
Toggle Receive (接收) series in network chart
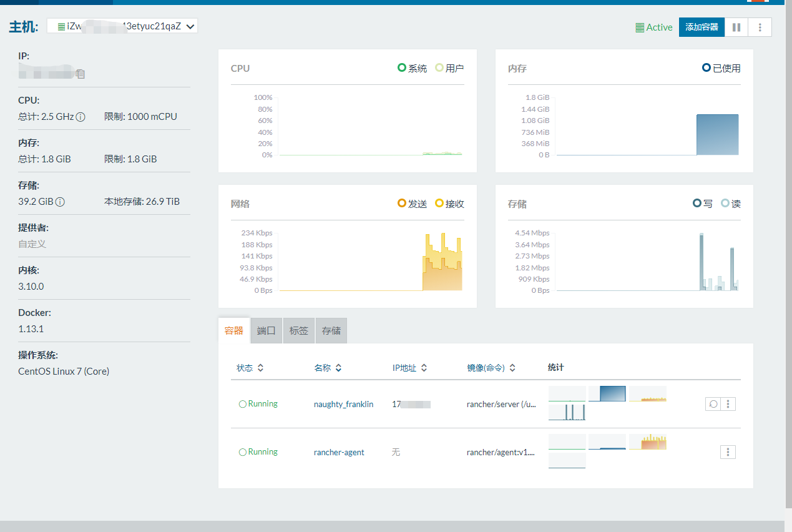tap(449, 204)
